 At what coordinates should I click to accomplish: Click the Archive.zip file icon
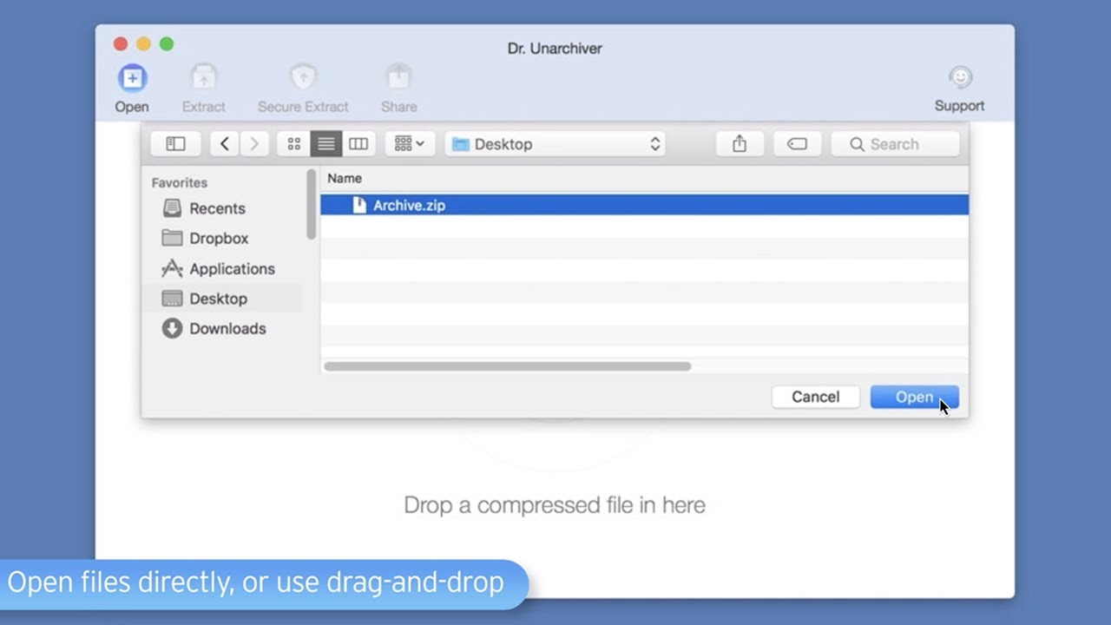point(359,205)
